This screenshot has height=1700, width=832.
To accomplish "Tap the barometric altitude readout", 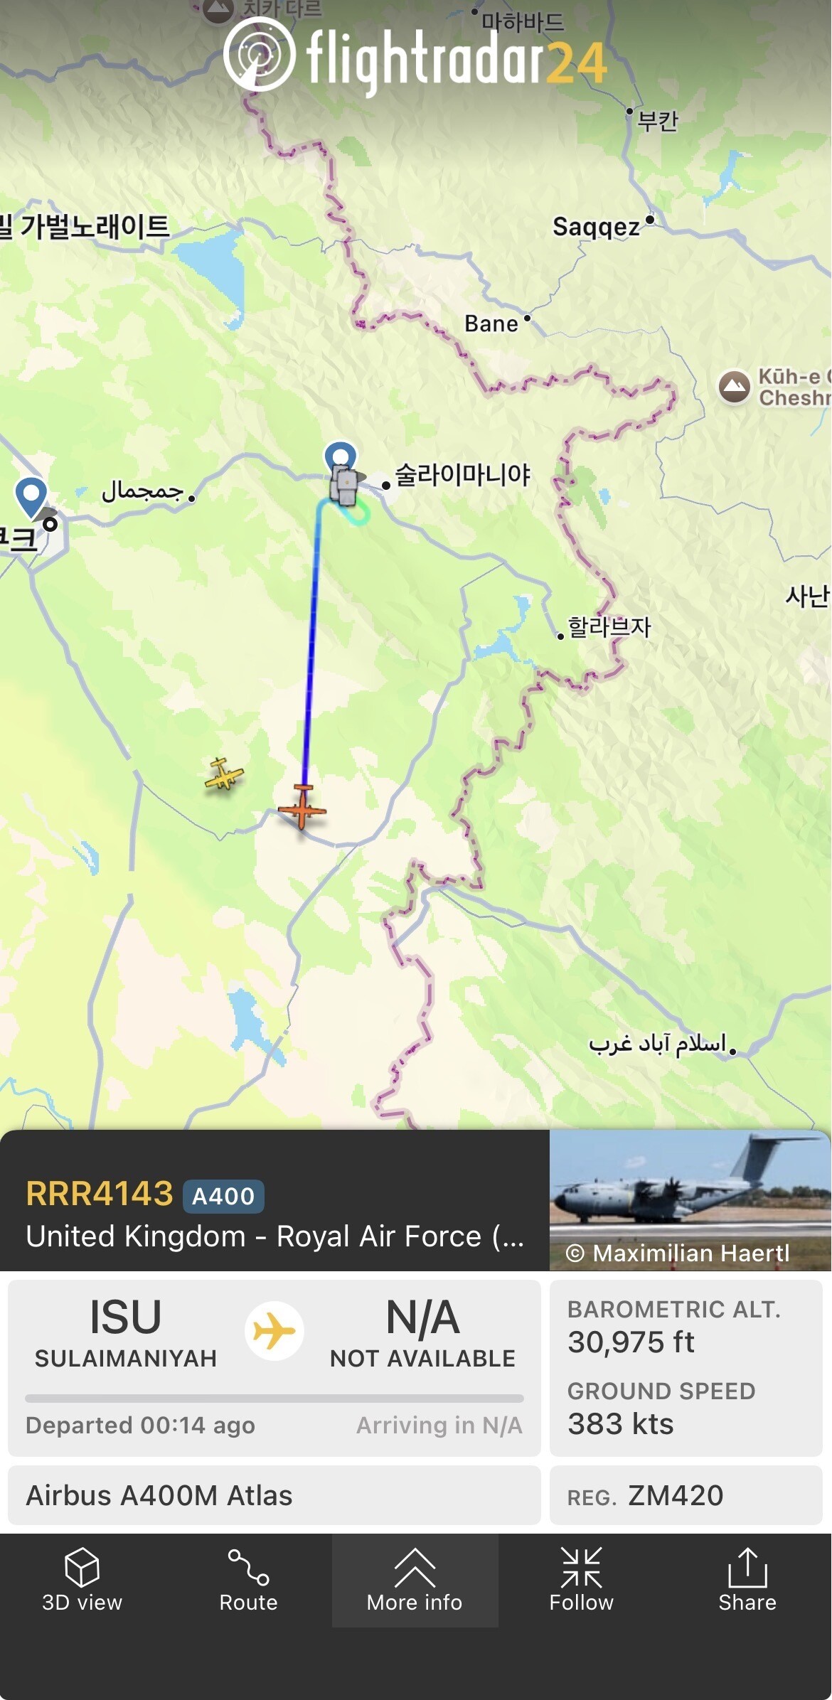I will tap(673, 1327).
